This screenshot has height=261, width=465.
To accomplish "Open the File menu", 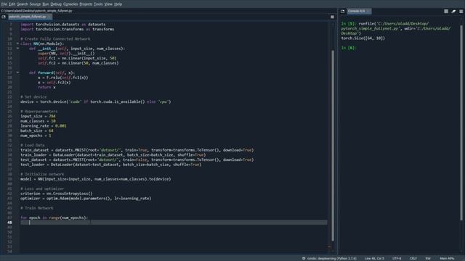I will click(4, 4).
